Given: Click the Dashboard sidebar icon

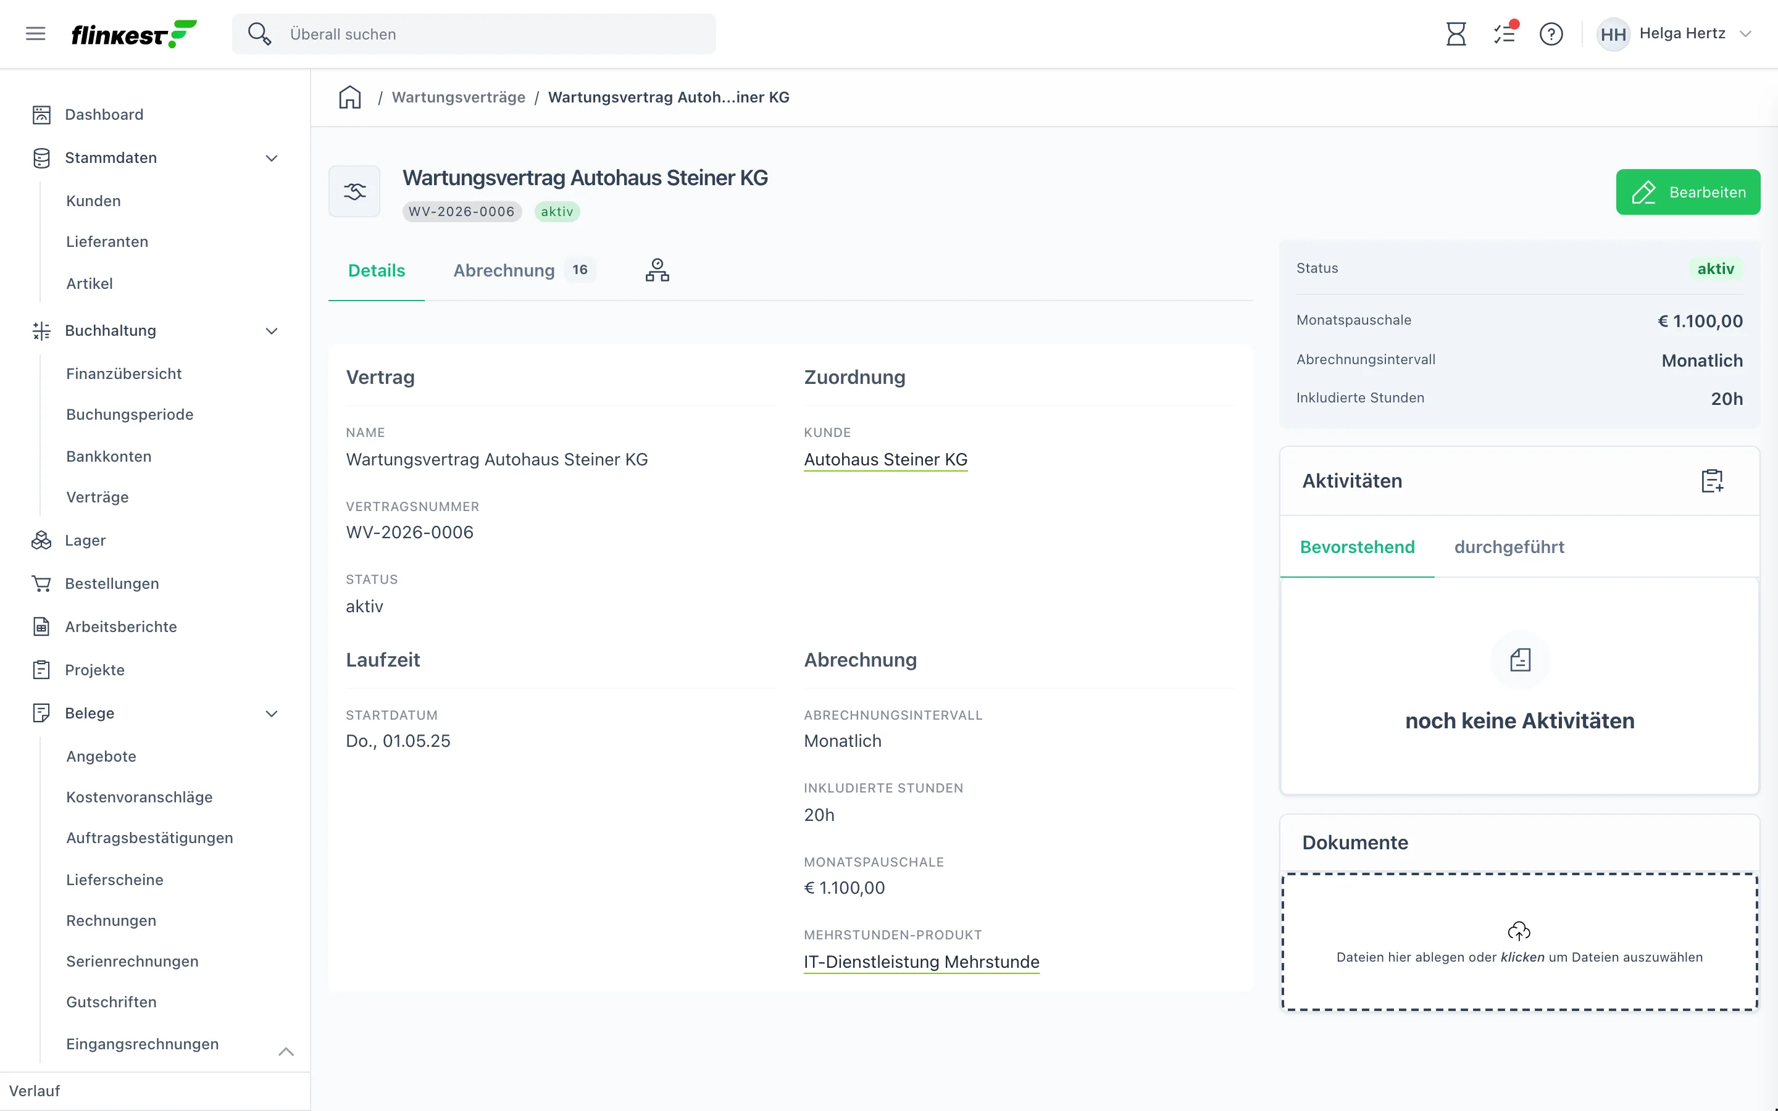Looking at the screenshot, I should click(42, 115).
